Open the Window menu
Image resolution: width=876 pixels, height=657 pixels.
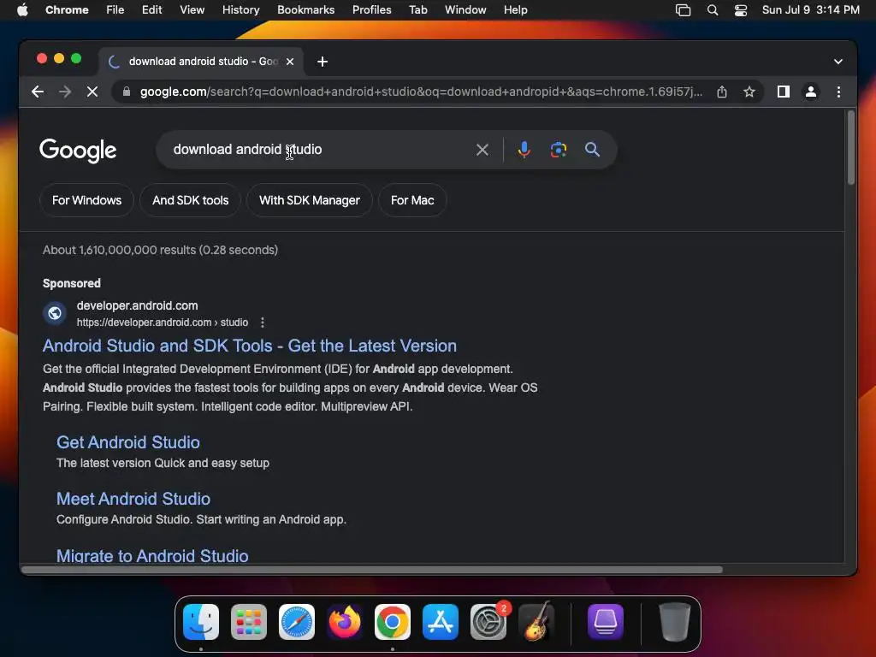point(465,9)
